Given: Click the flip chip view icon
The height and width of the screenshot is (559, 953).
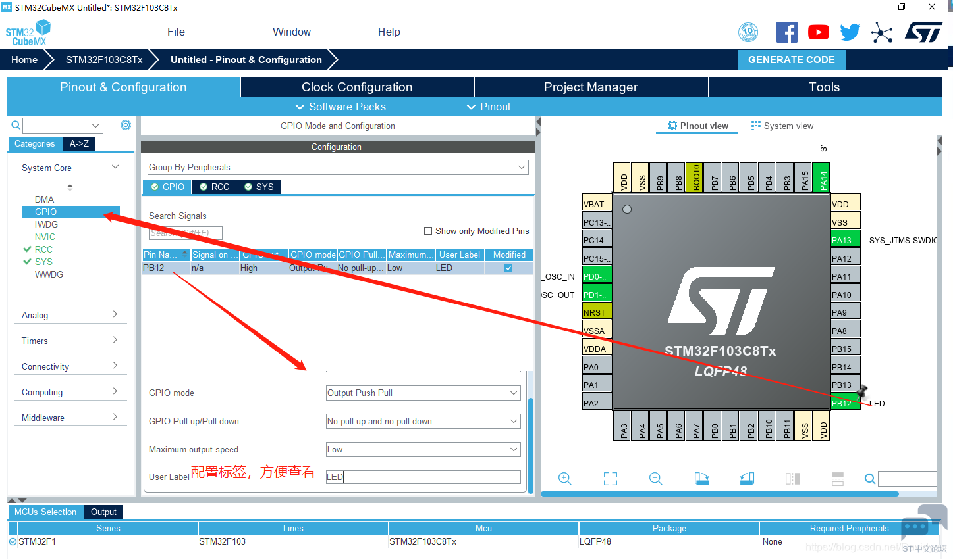Looking at the screenshot, I should 792,479.
